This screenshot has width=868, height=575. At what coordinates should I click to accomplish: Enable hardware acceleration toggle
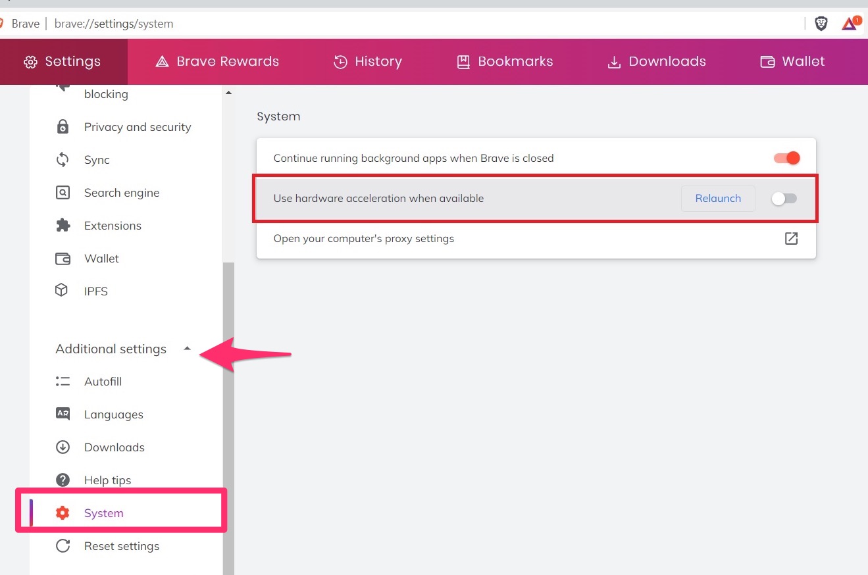point(784,199)
